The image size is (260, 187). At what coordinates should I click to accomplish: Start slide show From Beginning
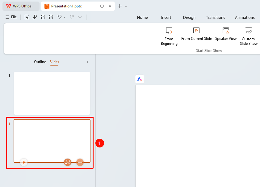point(169,36)
